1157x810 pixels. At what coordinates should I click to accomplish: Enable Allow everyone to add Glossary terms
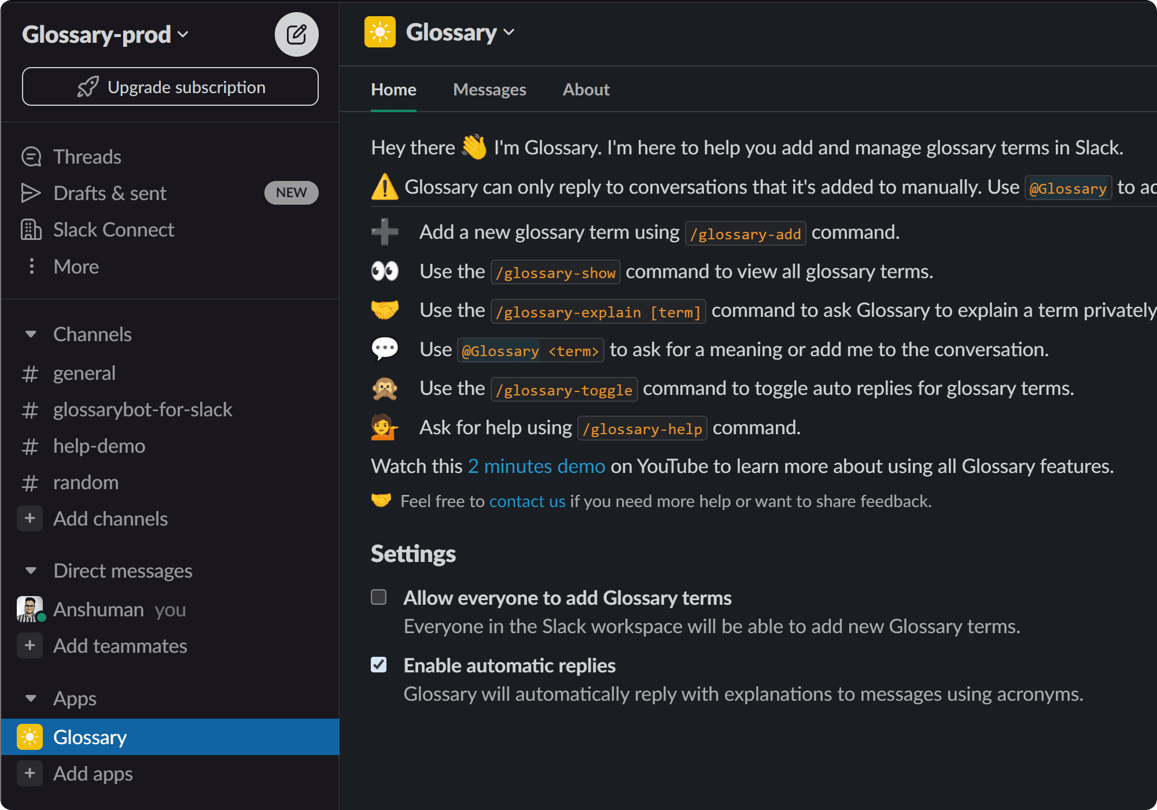pyautogui.click(x=379, y=597)
